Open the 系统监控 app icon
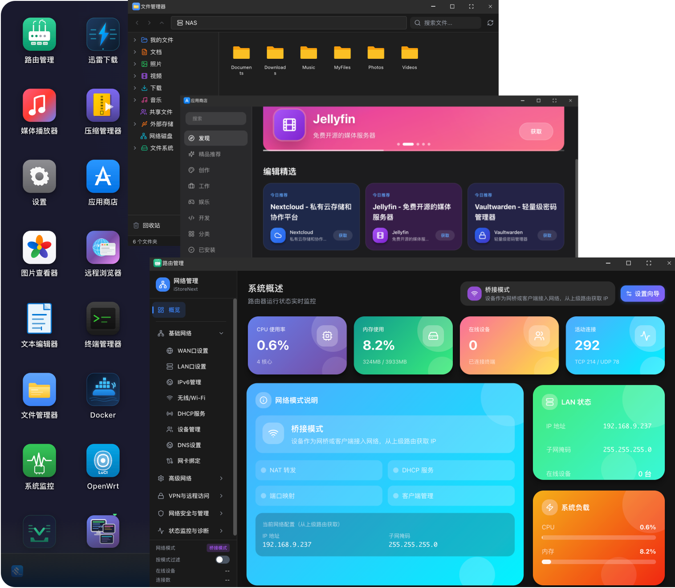Image resolution: width=675 pixels, height=588 pixels. [39, 461]
